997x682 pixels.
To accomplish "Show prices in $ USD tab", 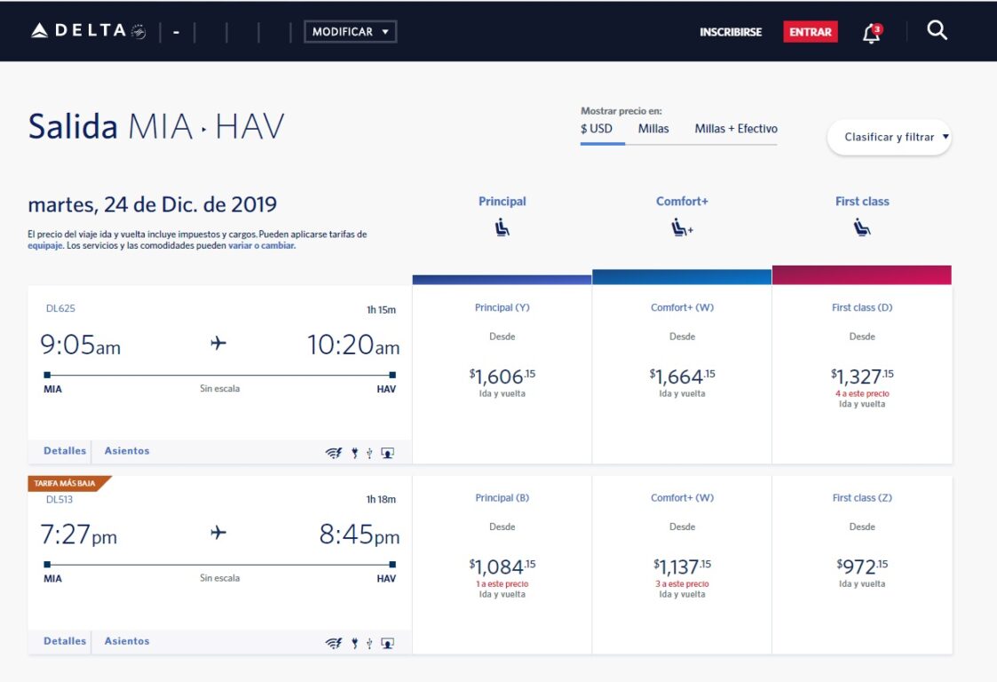I will pyautogui.click(x=597, y=129).
